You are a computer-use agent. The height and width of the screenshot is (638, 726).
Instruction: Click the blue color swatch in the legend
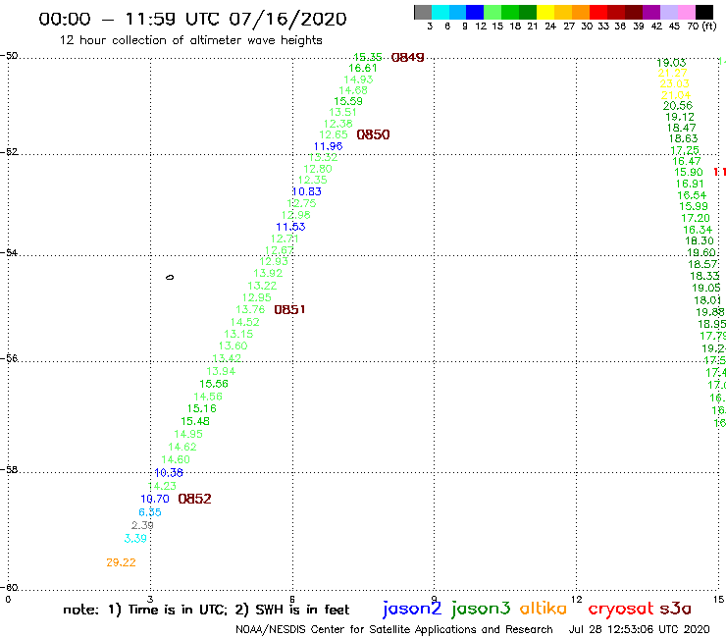click(x=475, y=12)
